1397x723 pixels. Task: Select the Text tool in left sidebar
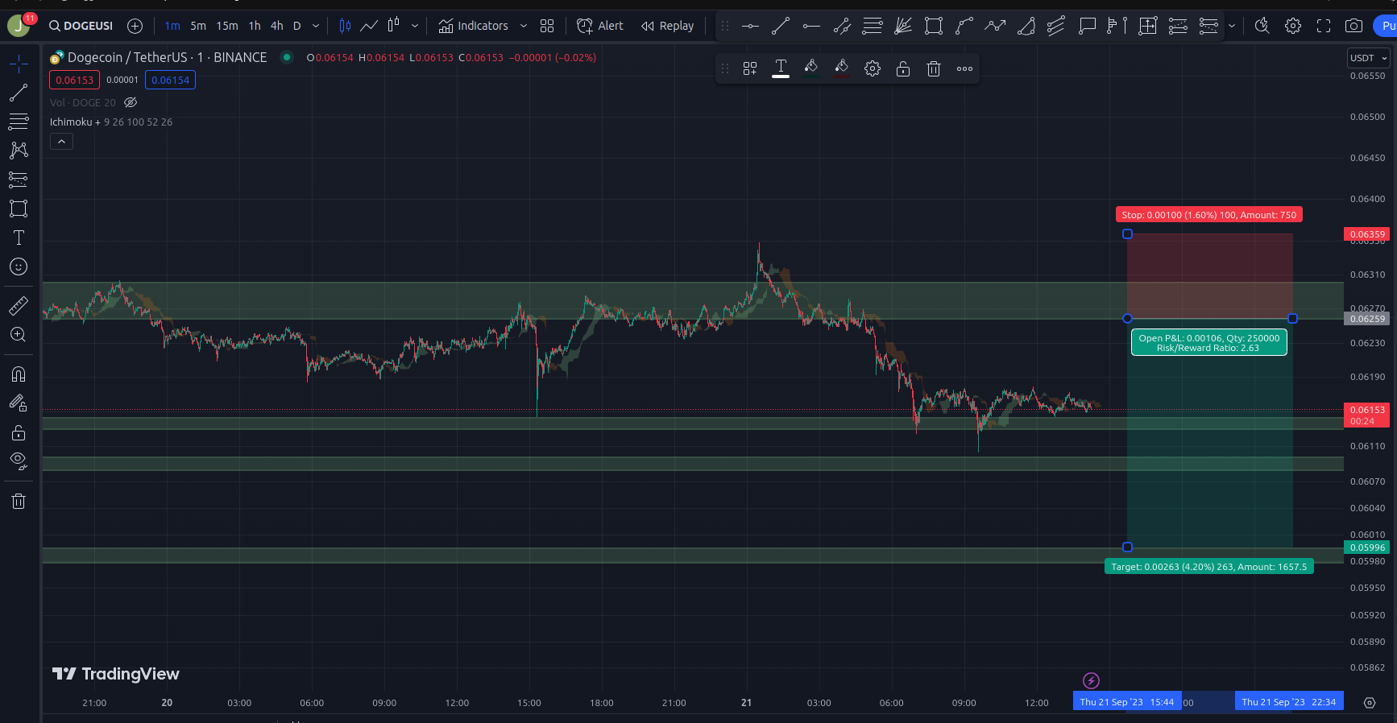pos(19,238)
